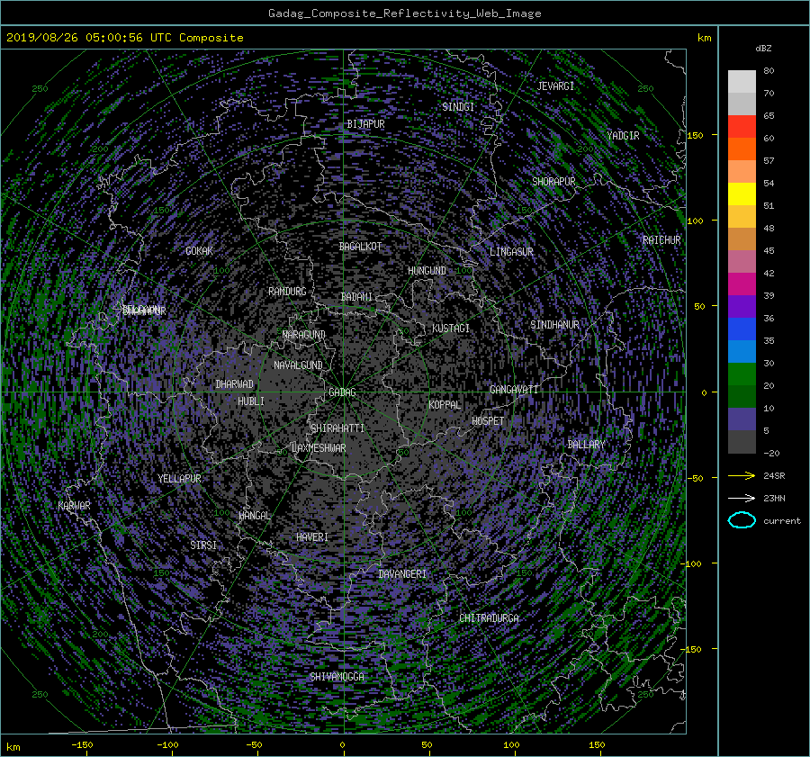
Task: Click the '-100' tick on right axis
Action: (693, 563)
